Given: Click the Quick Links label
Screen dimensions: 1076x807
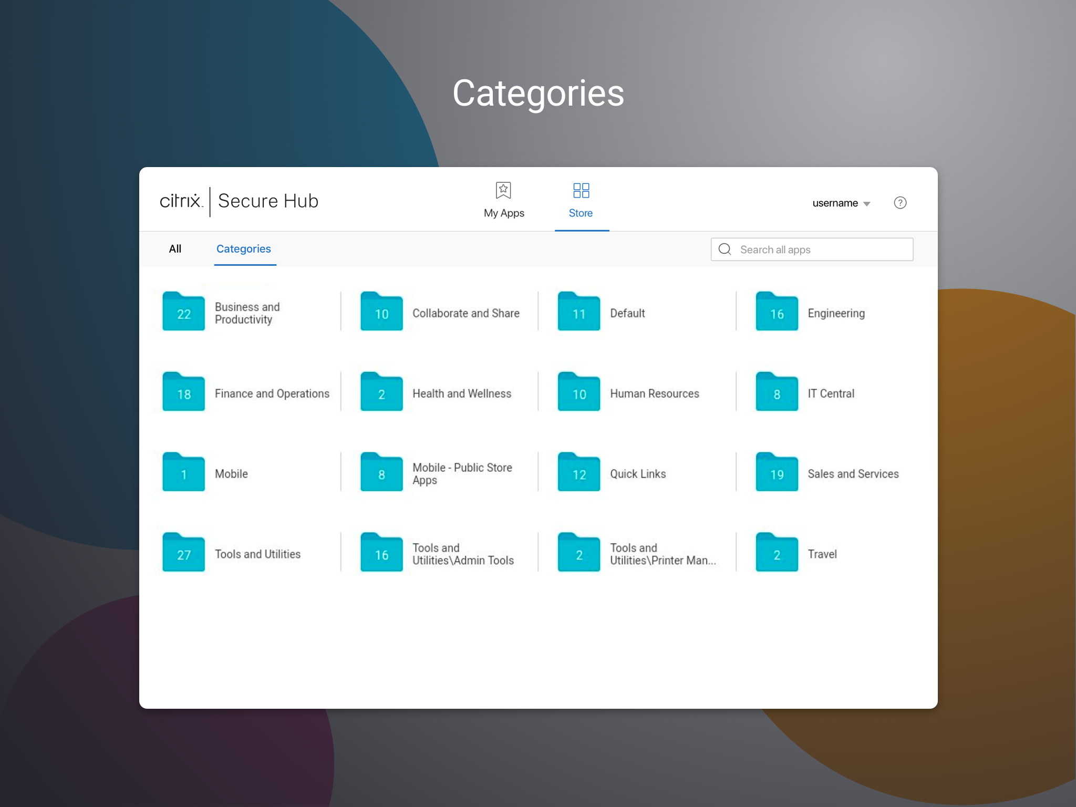Looking at the screenshot, I should tap(638, 474).
